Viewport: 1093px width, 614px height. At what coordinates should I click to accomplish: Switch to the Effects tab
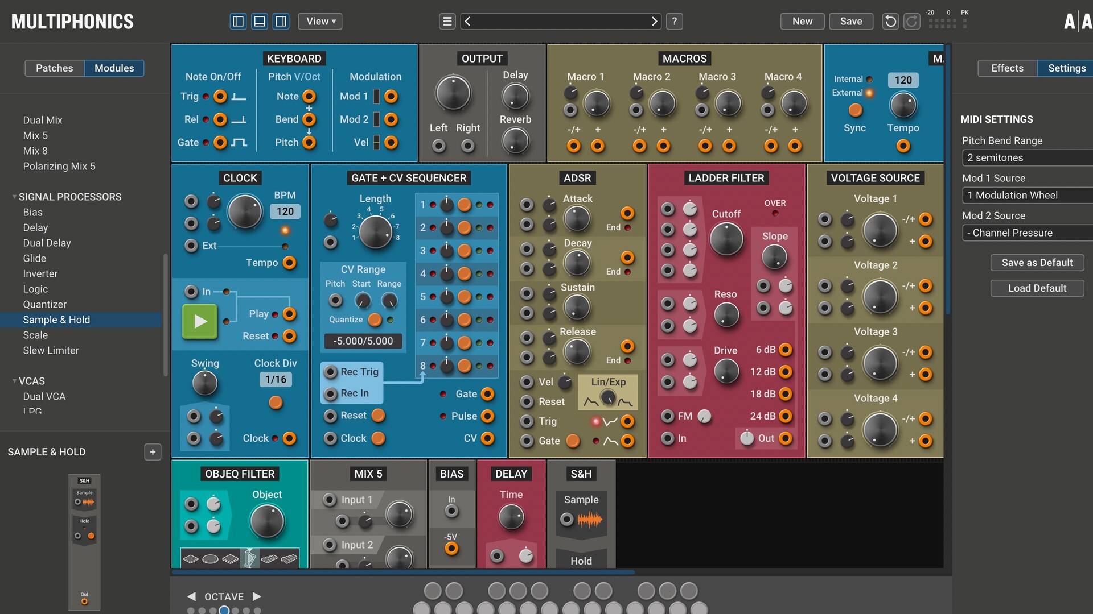click(x=1007, y=68)
